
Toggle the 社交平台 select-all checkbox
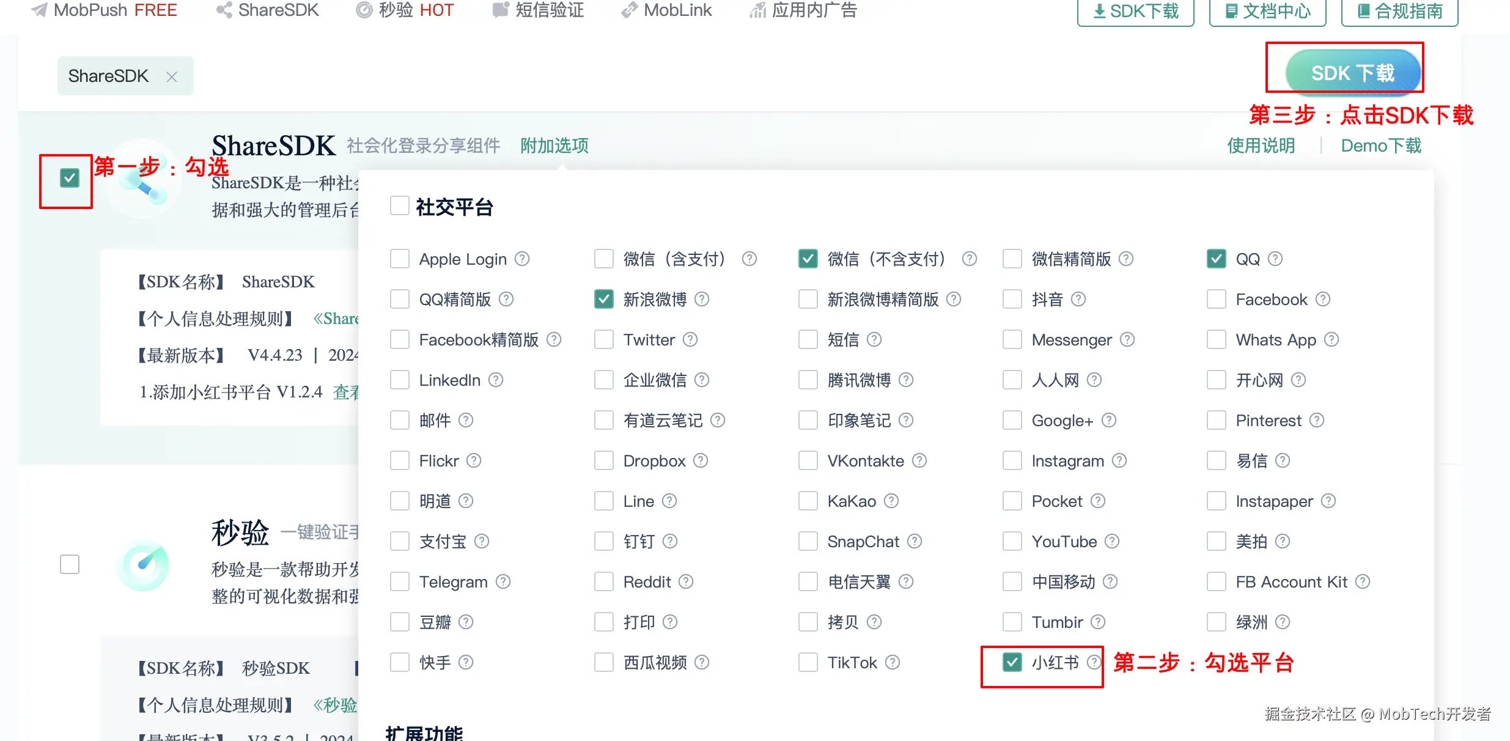pyautogui.click(x=400, y=206)
